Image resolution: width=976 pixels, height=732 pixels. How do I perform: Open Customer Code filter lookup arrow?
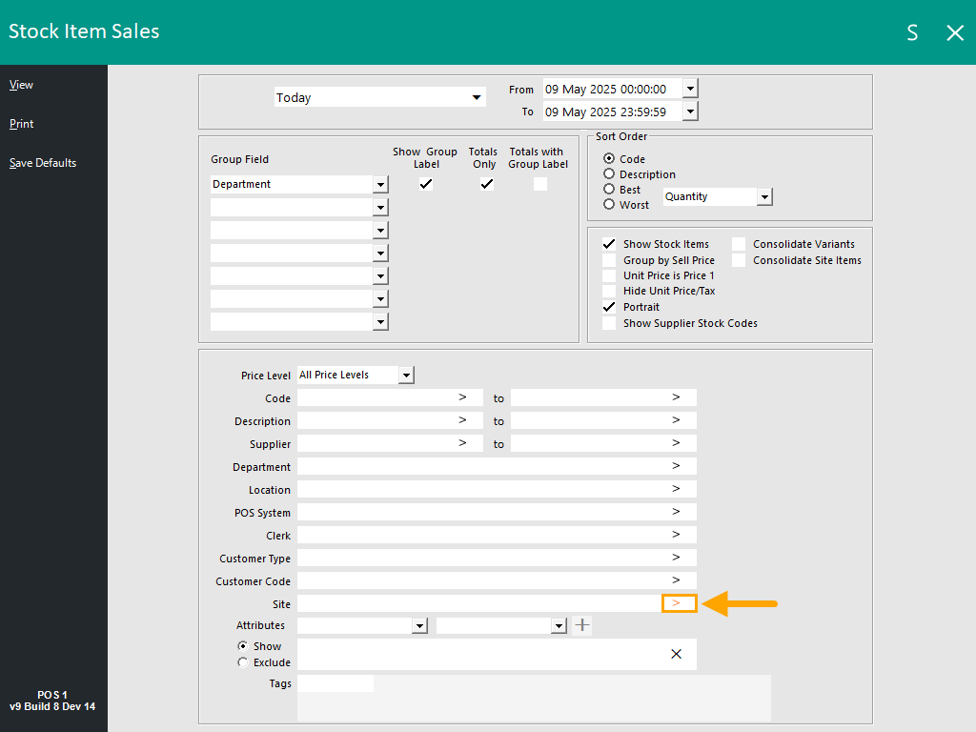click(x=676, y=580)
